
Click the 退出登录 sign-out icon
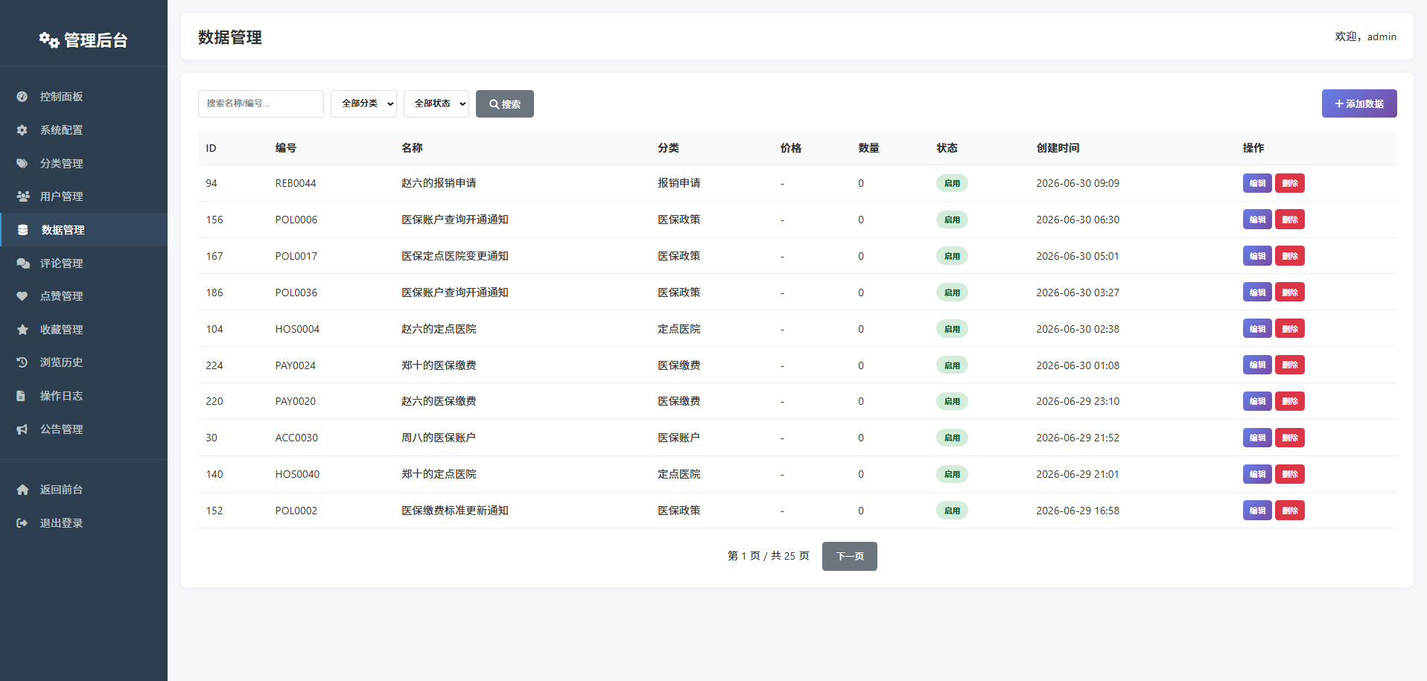(x=22, y=523)
